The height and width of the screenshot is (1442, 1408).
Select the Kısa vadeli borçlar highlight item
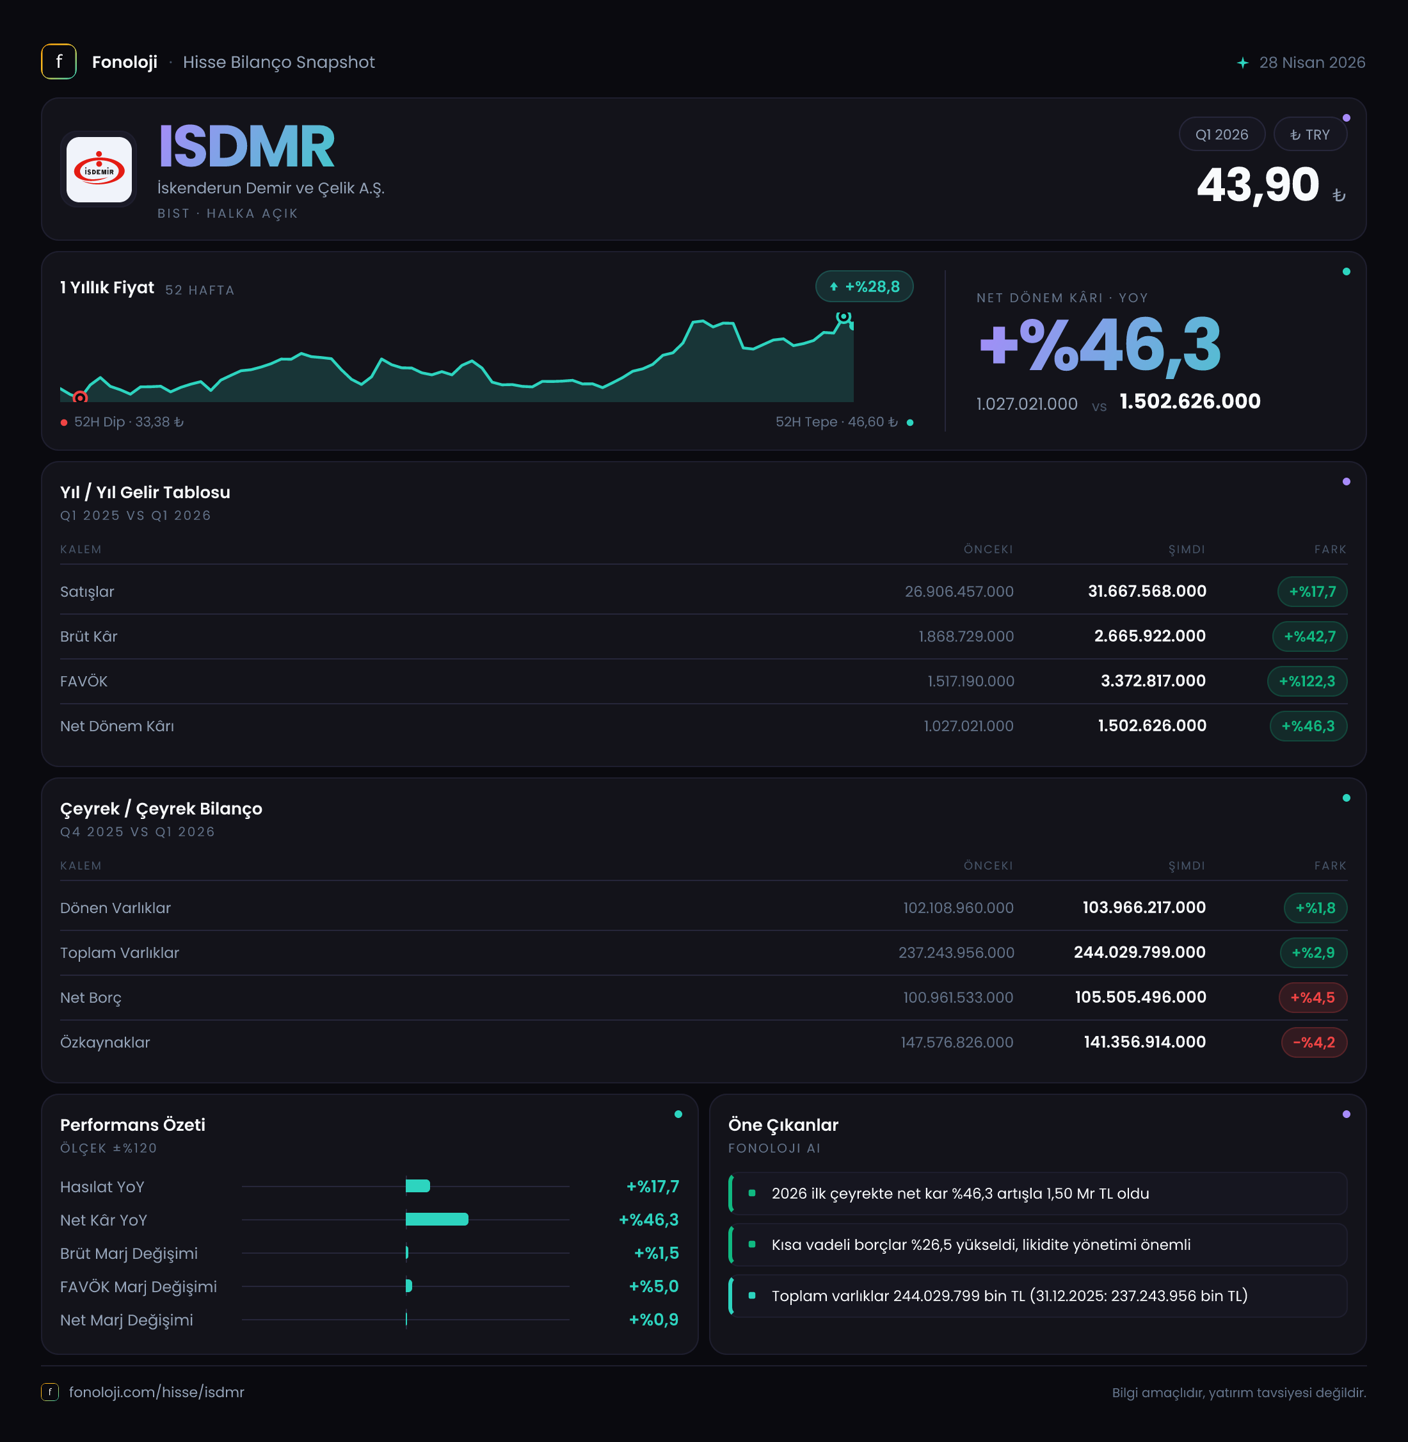(x=1037, y=1244)
